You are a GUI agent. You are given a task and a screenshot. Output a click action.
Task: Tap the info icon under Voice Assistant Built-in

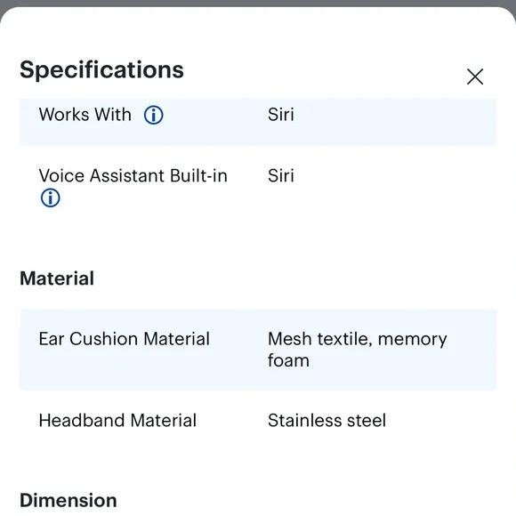click(x=51, y=198)
